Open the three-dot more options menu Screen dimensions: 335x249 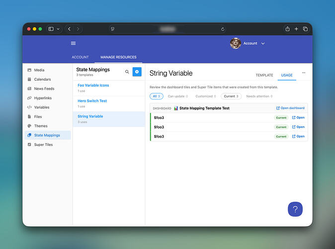[304, 73]
